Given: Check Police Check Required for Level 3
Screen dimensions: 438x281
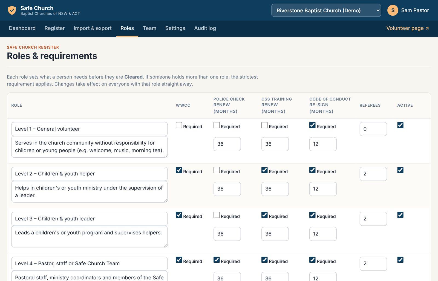Looking at the screenshot, I should 217,215.
